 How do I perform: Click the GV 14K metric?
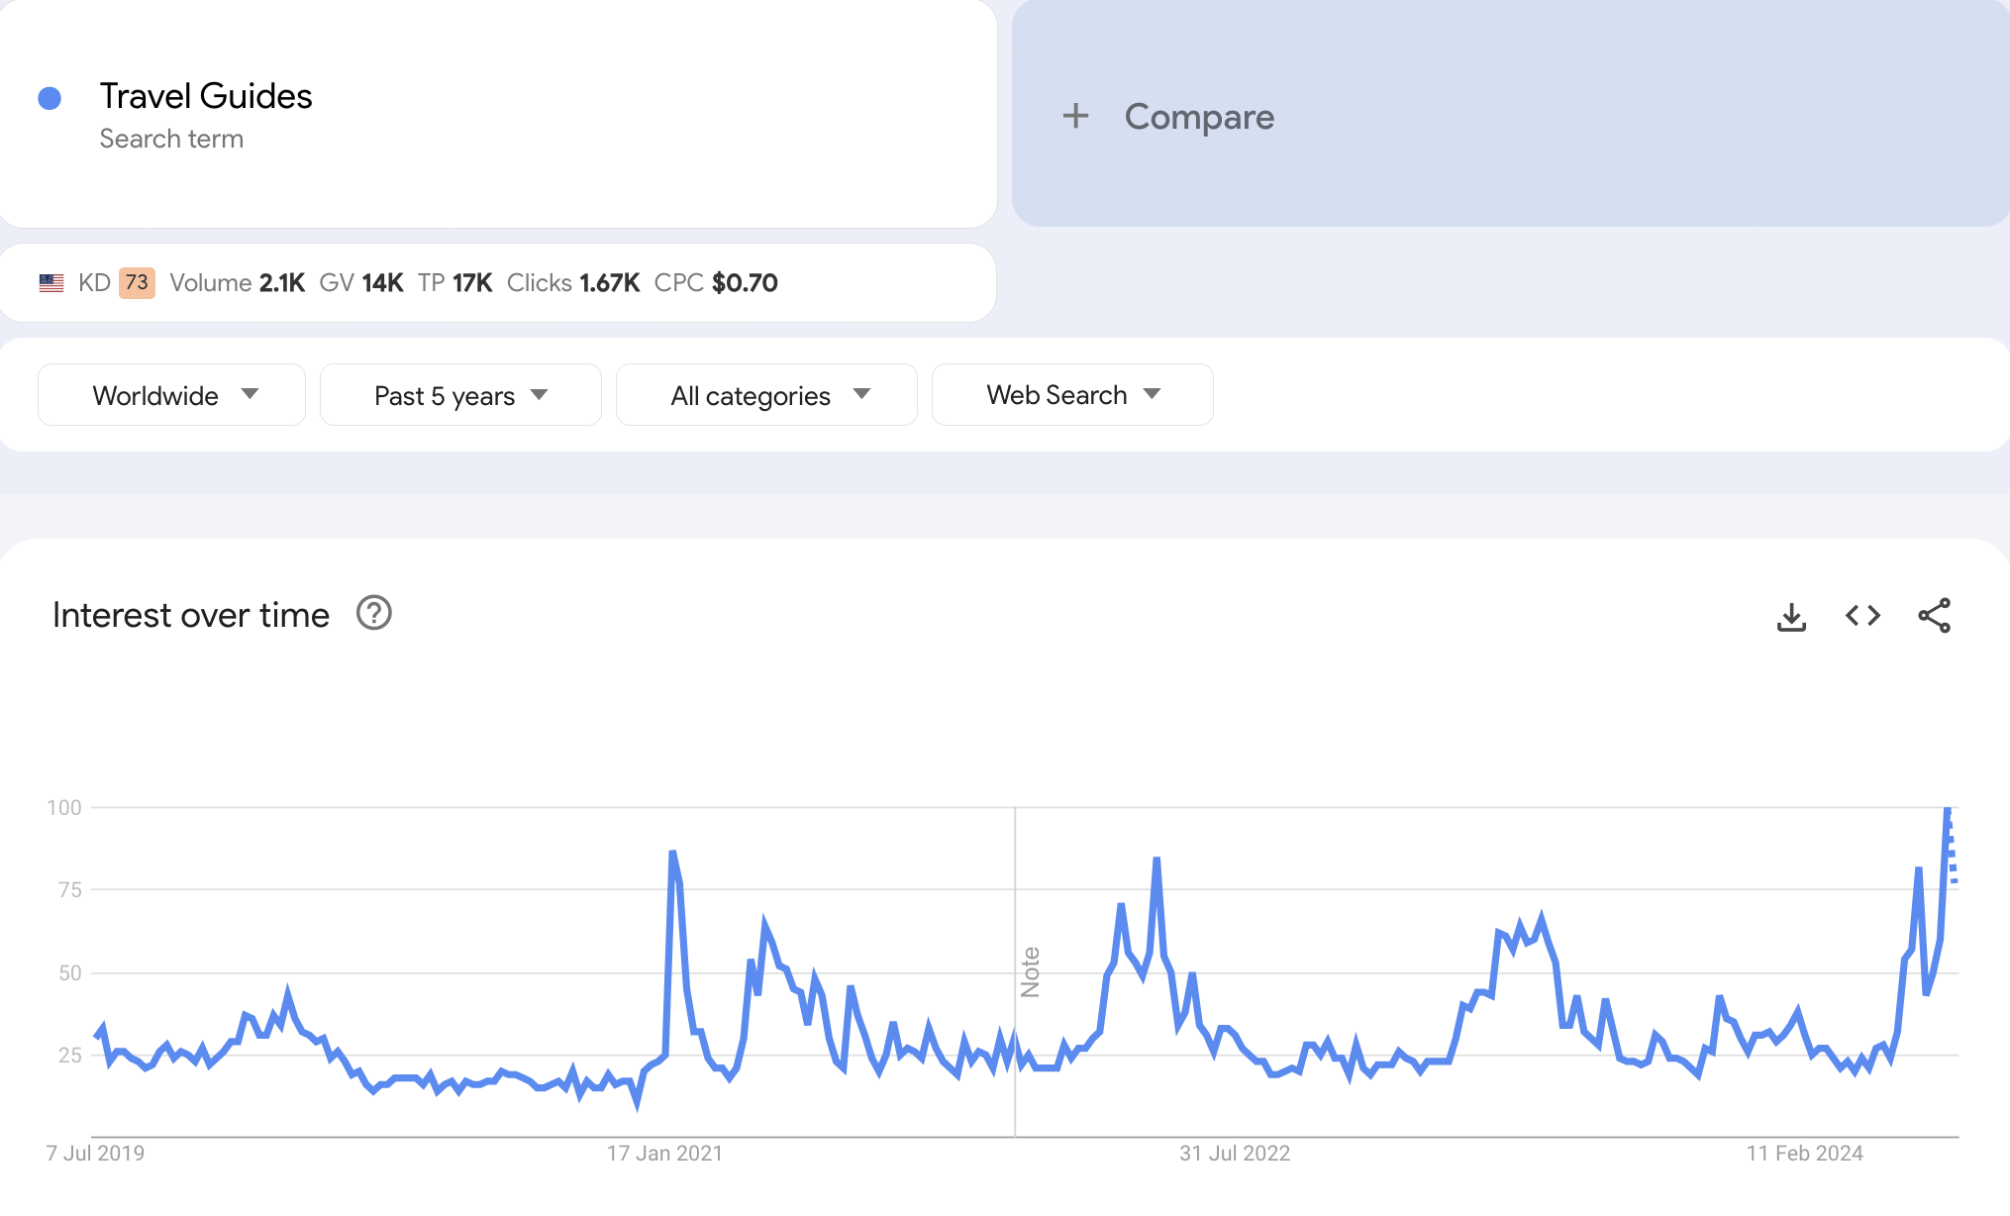(x=360, y=283)
